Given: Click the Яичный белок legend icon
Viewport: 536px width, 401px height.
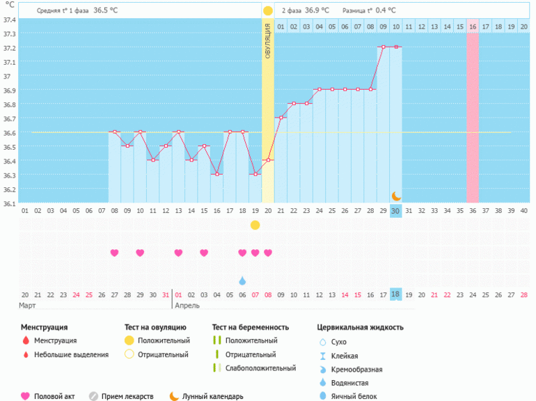Looking at the screenshot, I should pyautogui.click(x=322, y=396).
